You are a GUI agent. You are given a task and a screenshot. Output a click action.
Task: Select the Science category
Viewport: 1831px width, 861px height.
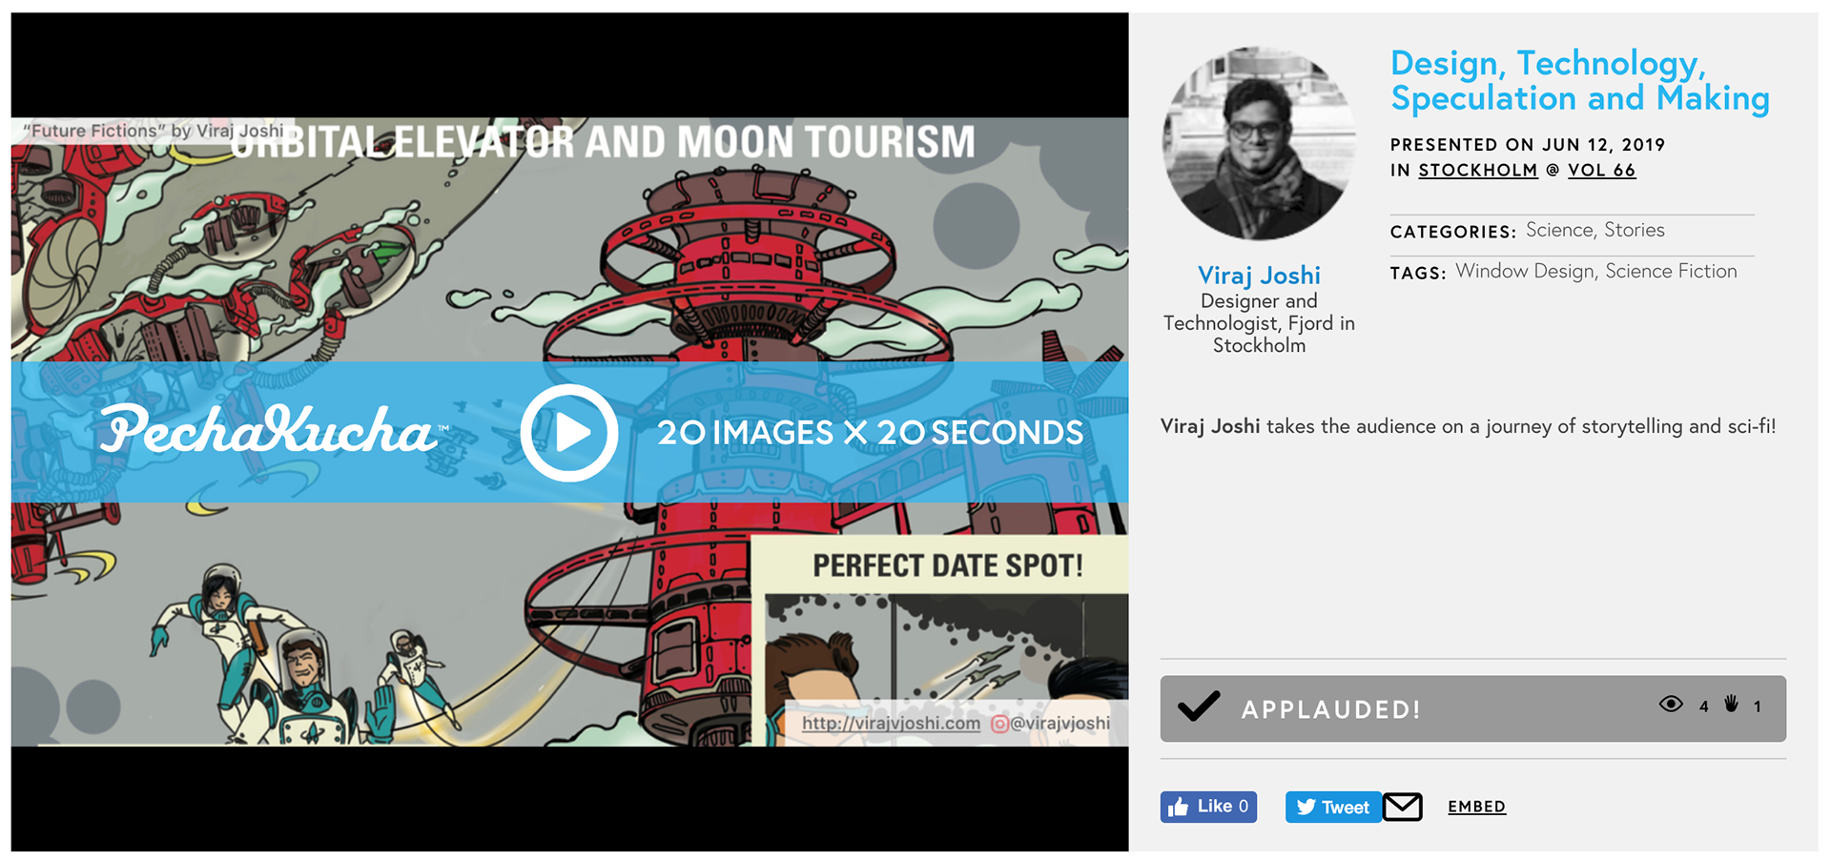coord(1560,230)
